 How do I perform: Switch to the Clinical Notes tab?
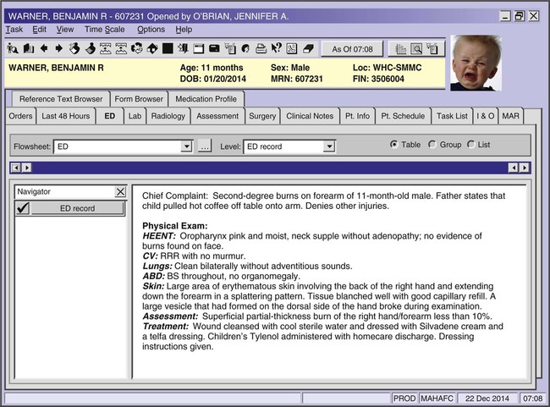point(310,116)
